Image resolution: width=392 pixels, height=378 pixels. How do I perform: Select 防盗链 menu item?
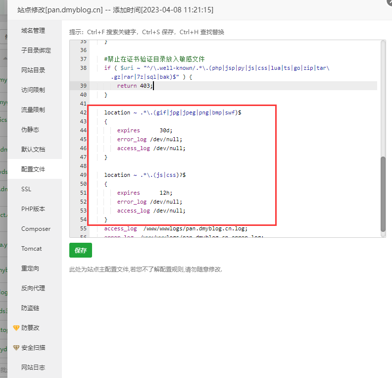[30, 308]
